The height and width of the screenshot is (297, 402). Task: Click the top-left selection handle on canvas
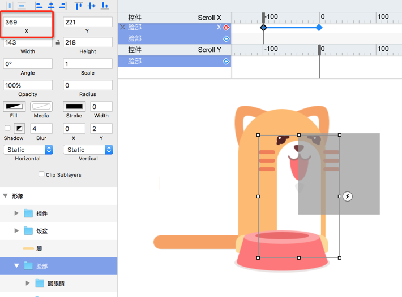click(x=258, y=135)
